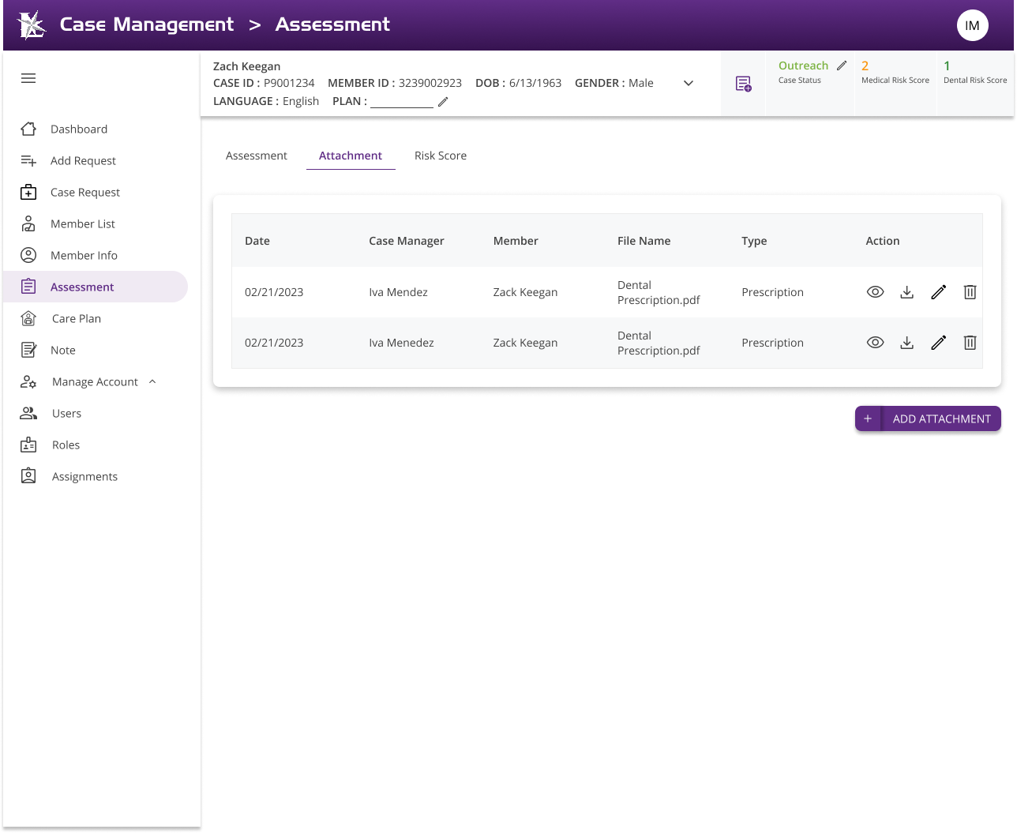Click the add note icon in header
The image size is (1017, 833).
point(743,84)
